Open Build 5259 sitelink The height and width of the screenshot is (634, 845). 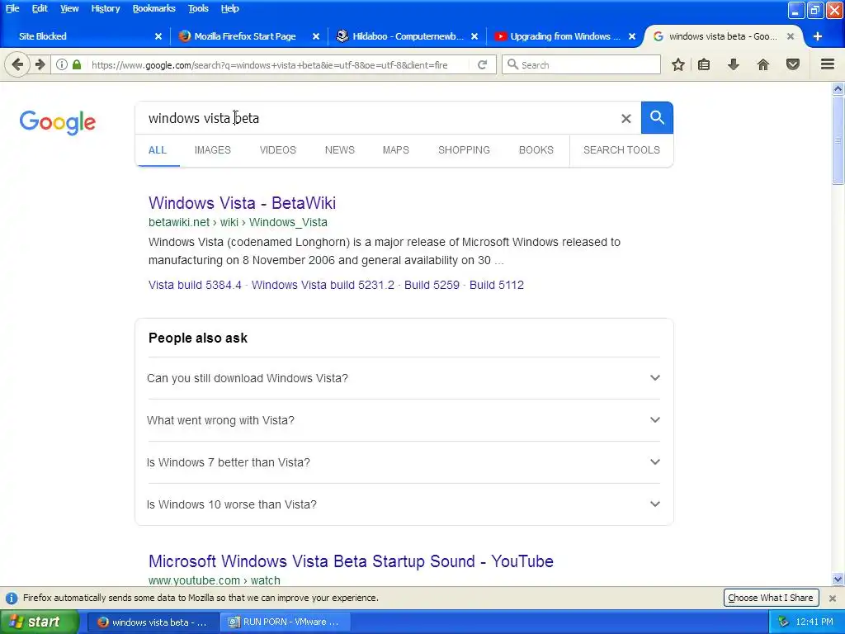pyautogui.click(x=432, y=285)
